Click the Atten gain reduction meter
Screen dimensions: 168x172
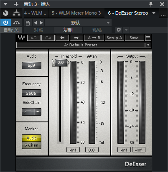pyautogui.click(x=92, y=102)
